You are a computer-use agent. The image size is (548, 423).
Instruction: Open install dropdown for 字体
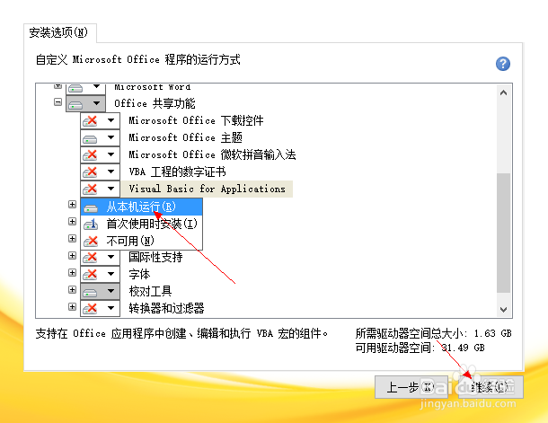tap(110, 274)
